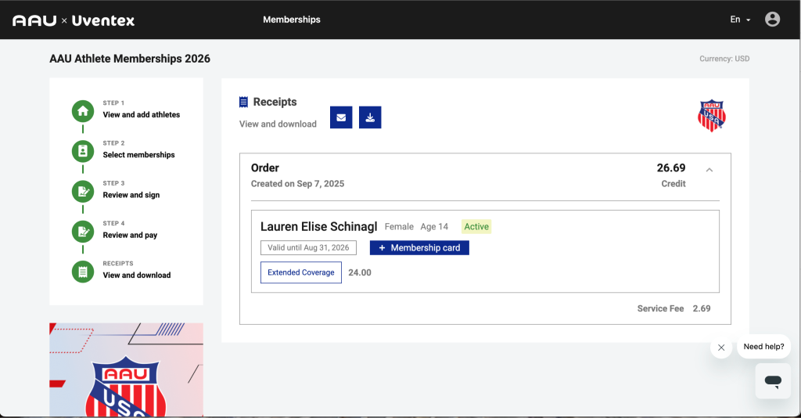The image size is (801, 418).
Task: Click the Step 2 membership badge icon
Action: 83,151
